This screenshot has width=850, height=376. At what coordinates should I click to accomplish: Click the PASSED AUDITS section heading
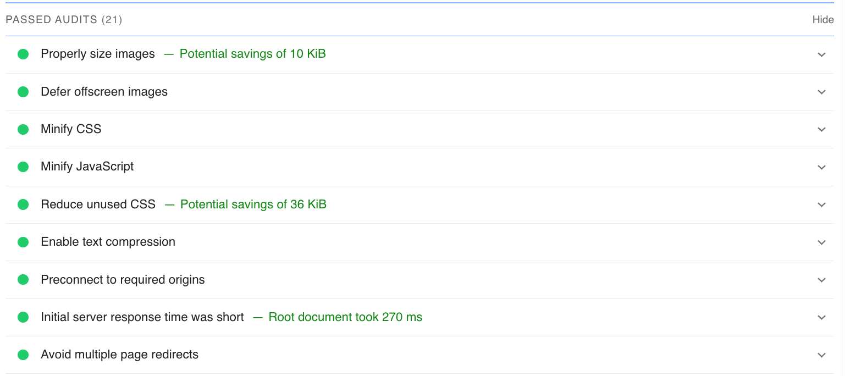[64, 19]
